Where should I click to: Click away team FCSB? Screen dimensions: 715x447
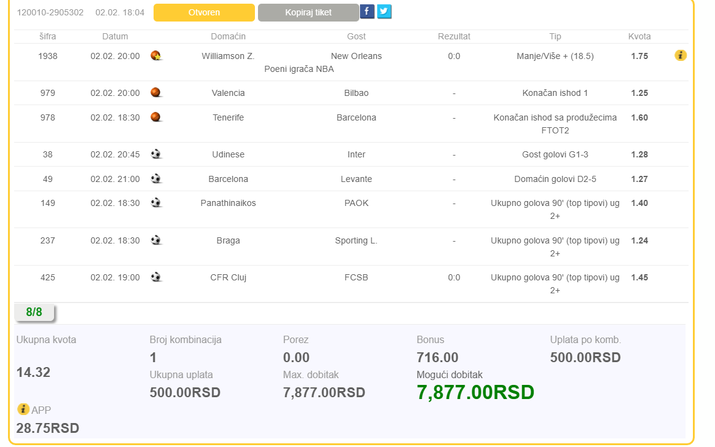(x=356, y=277)
